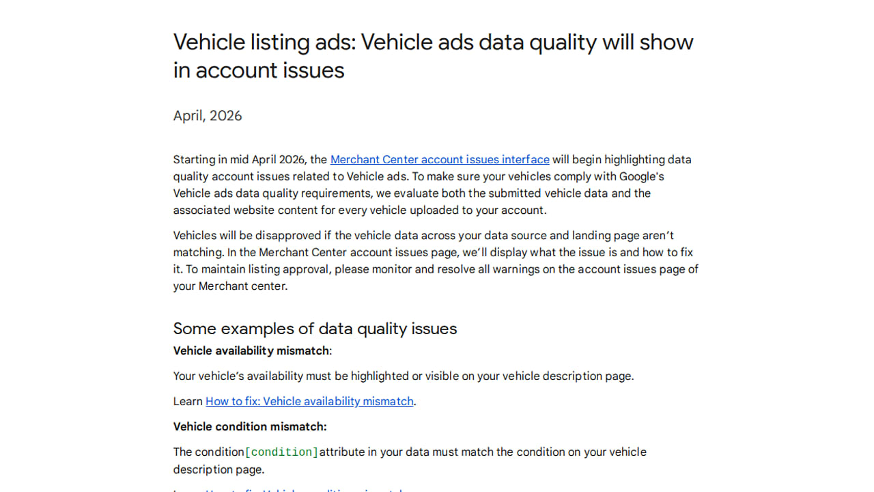Click the "in account issues" title line
This screenshot has height=492, width=874.
point(259,70)
